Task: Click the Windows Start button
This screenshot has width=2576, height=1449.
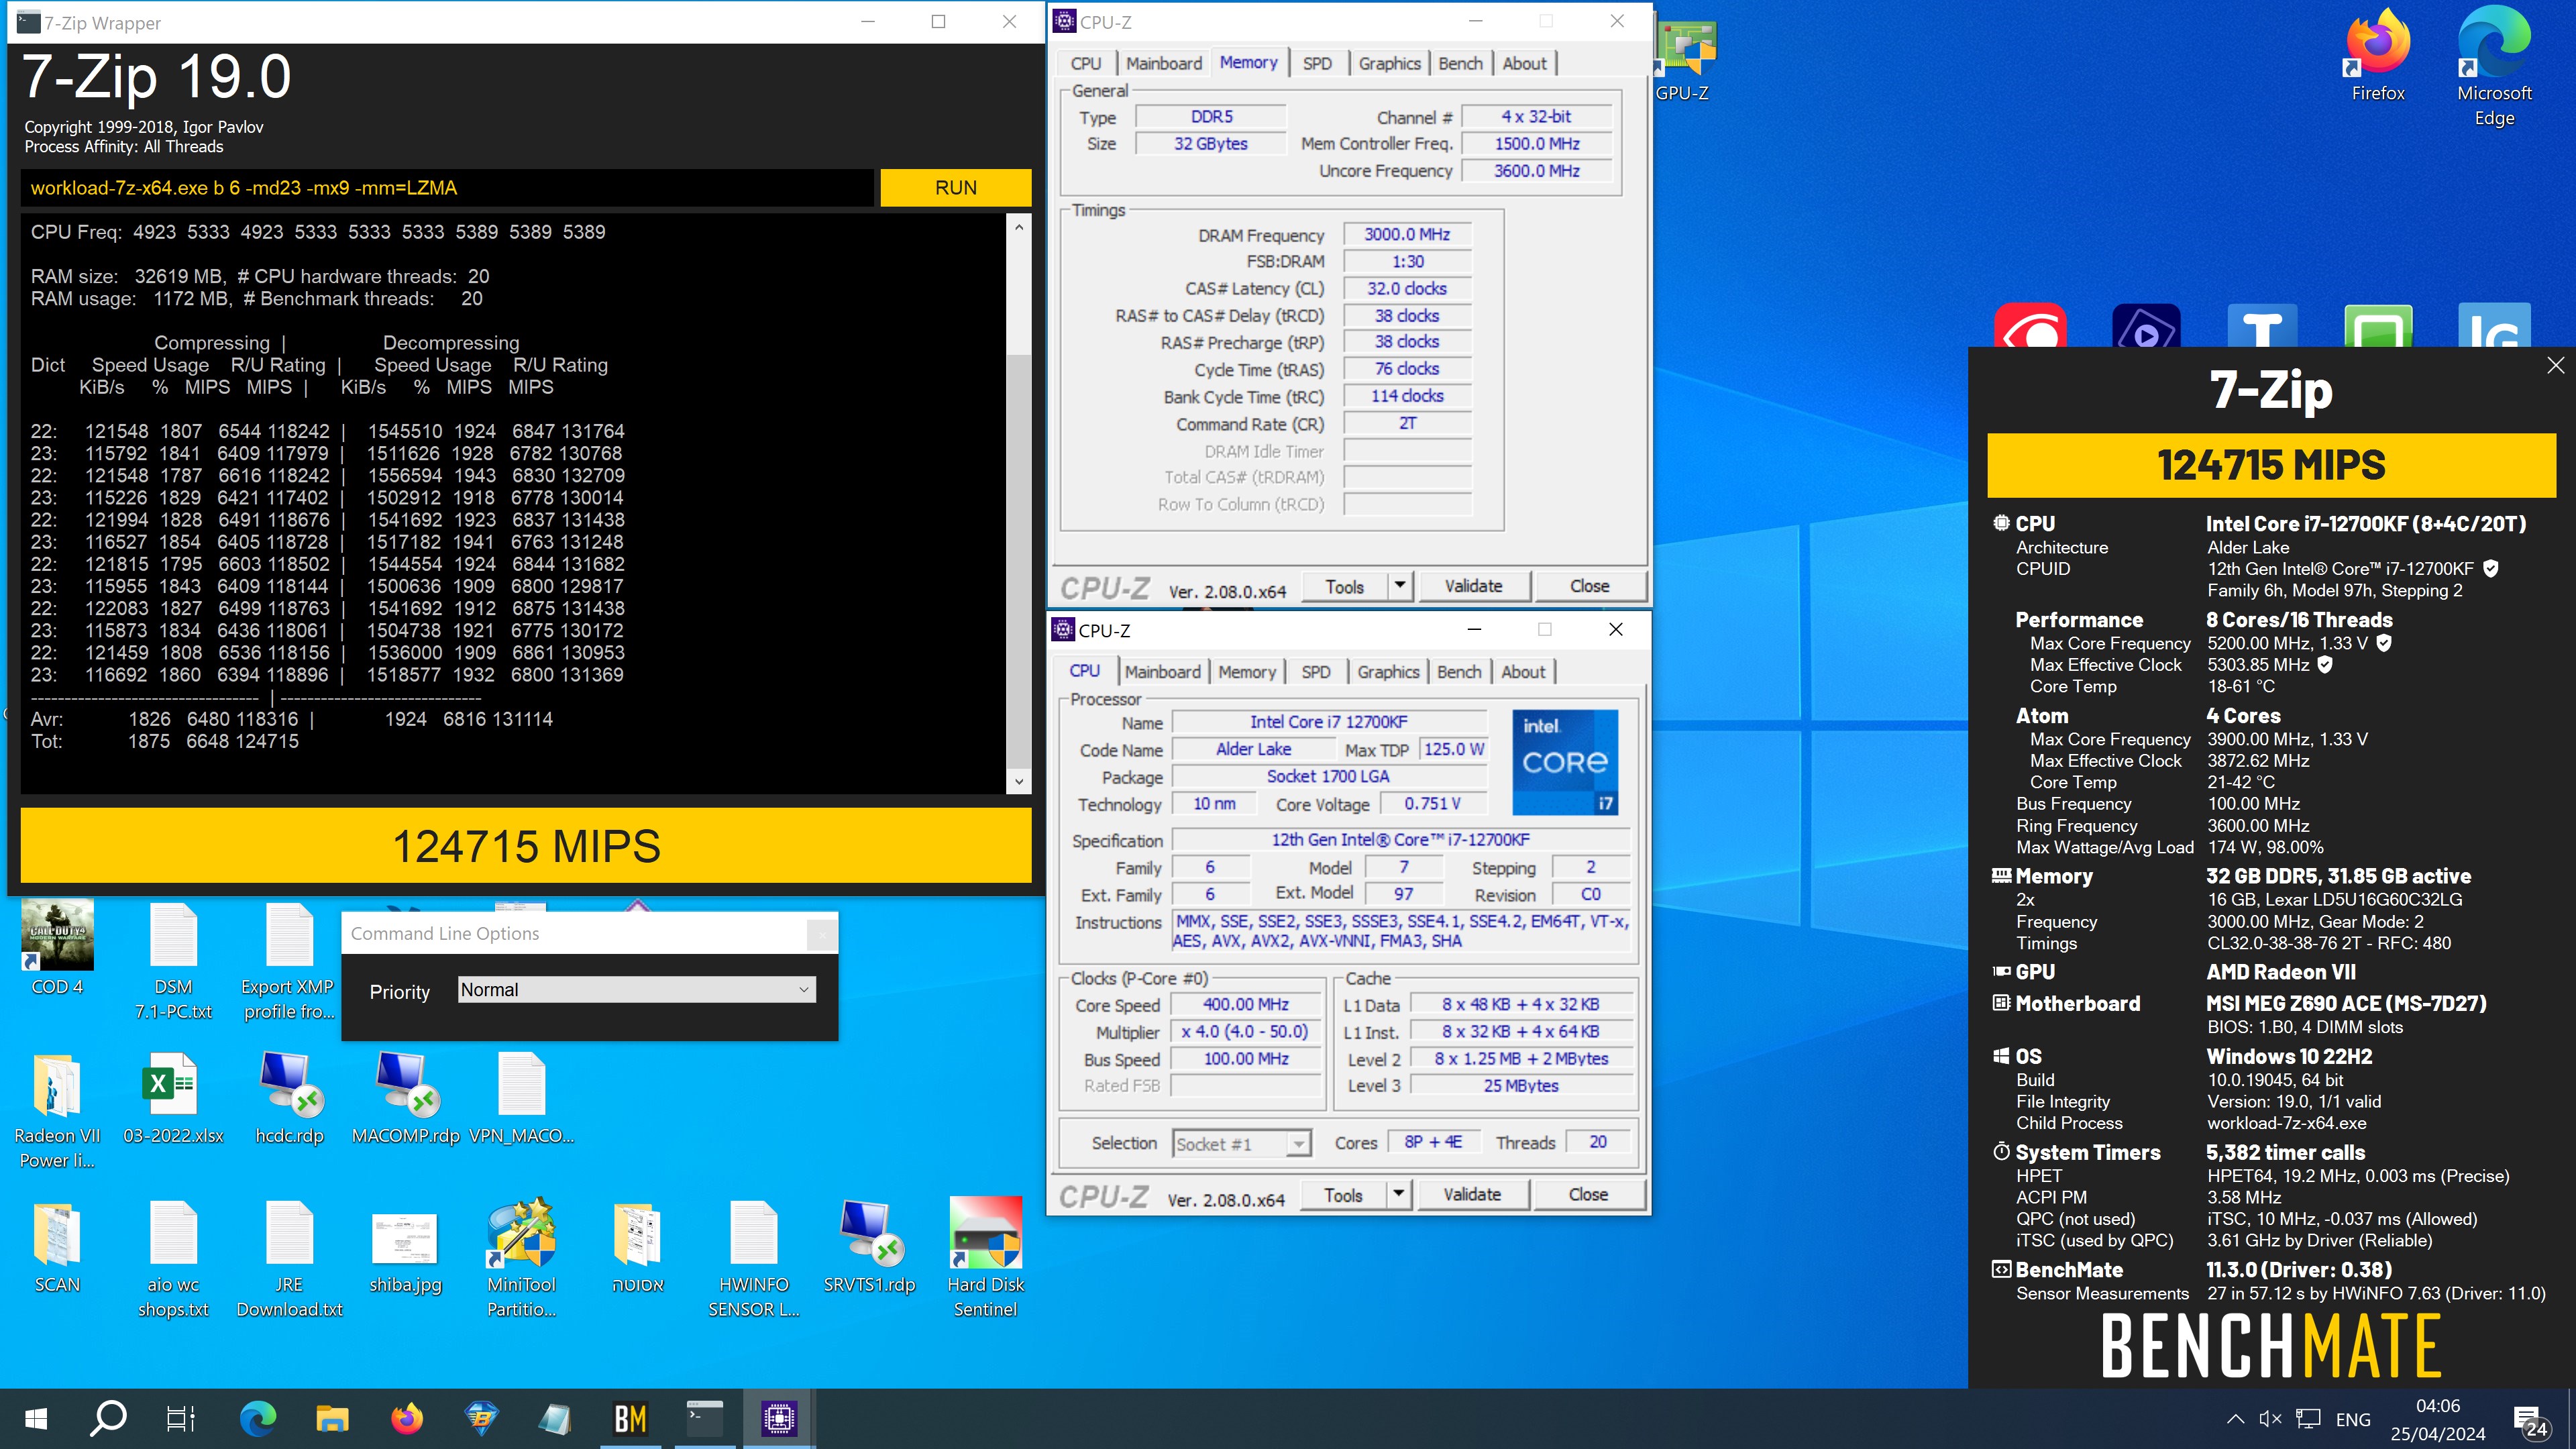Action: (36, 1419)
